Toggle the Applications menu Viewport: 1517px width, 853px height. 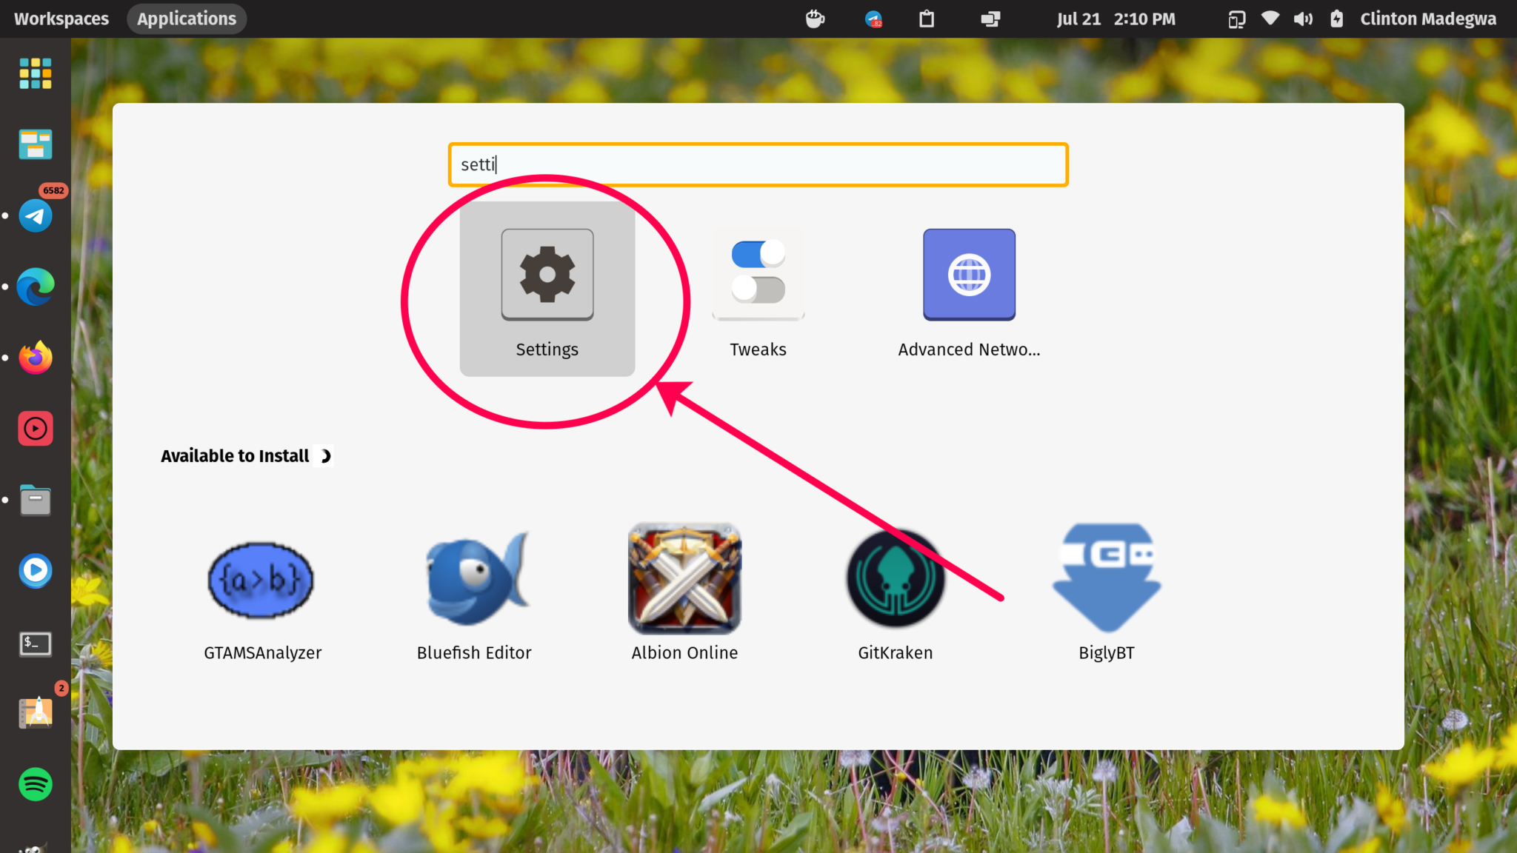click(187, 19)
